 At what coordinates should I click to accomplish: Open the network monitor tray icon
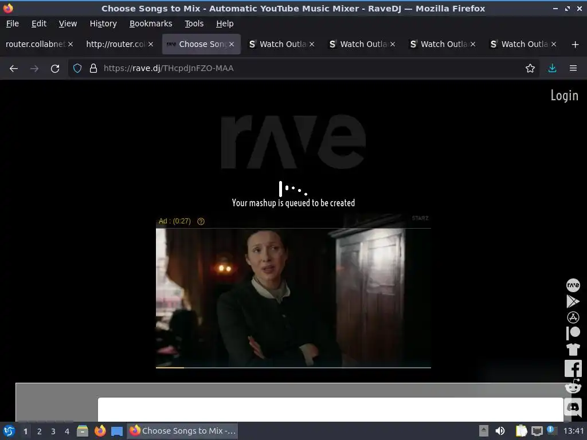(x=537, y=431)
